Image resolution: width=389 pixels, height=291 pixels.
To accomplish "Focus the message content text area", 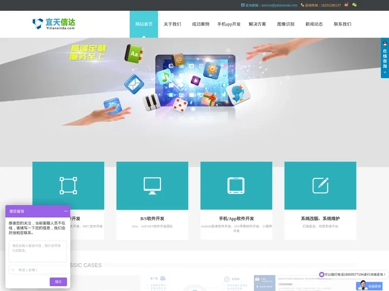I will click(x=38, y=251).
